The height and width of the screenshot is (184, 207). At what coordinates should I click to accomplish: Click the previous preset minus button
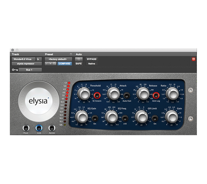coord(46,64)
